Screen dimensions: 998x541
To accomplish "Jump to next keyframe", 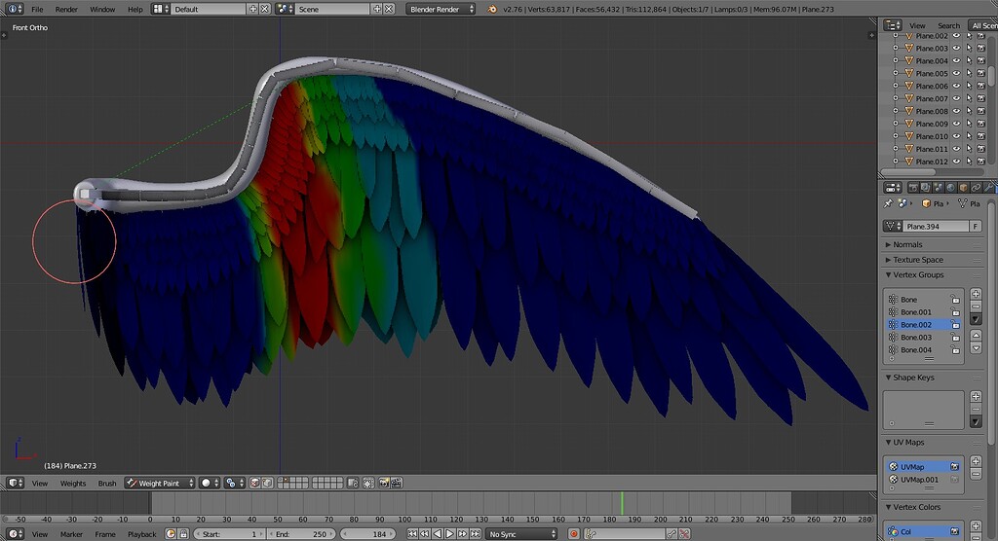I will 463,534.
